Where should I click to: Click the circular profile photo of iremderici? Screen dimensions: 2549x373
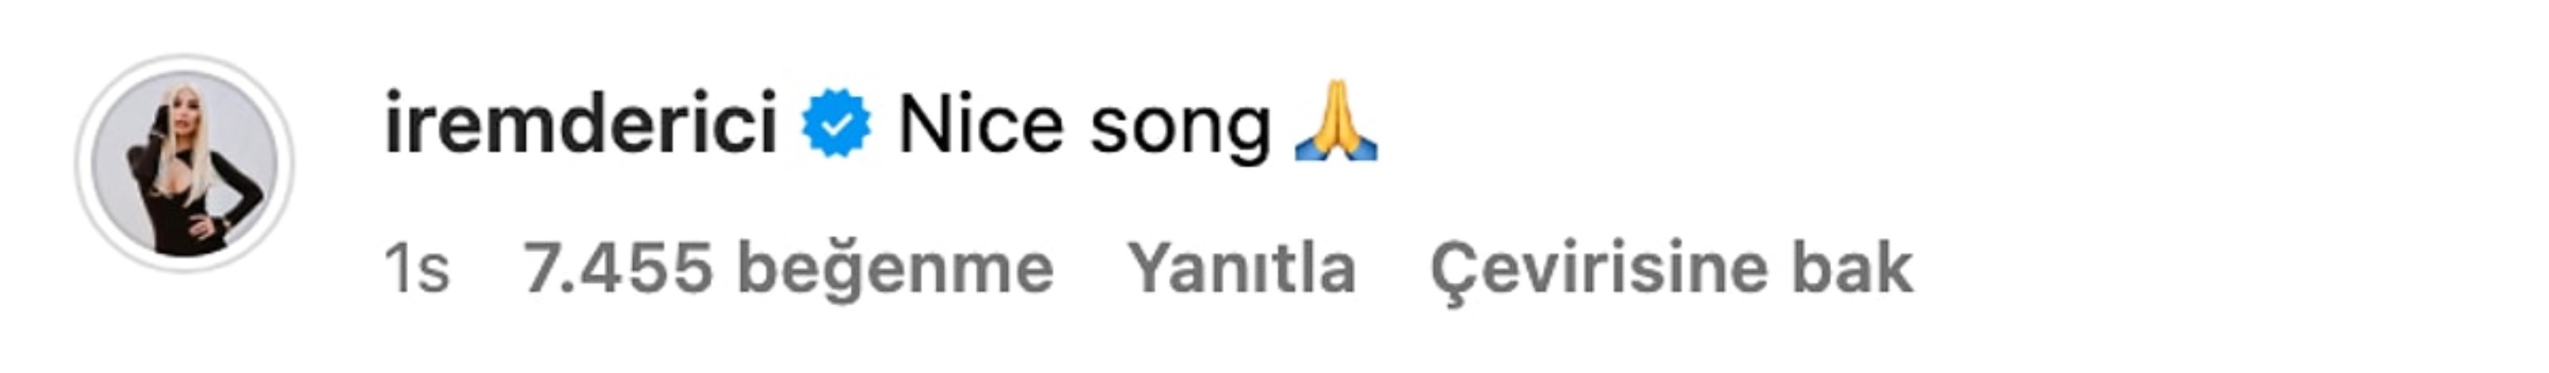click(x=184, y=164)
